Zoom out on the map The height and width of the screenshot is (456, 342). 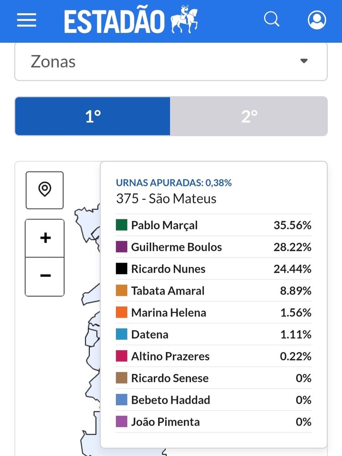pos(45,276)
